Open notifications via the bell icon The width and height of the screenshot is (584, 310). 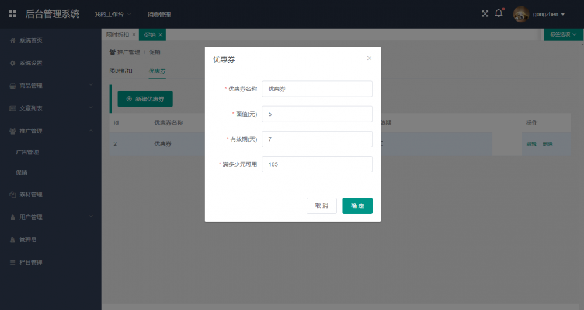[499, 13]
